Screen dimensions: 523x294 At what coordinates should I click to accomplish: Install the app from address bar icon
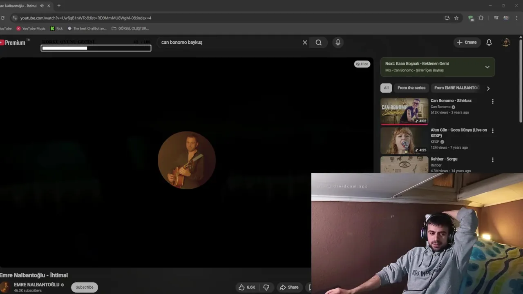coord(447,18)
